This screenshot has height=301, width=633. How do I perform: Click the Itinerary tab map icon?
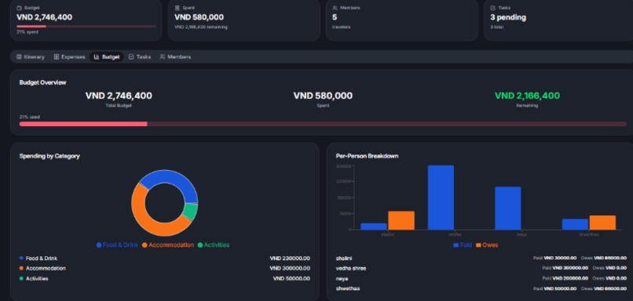19,56
